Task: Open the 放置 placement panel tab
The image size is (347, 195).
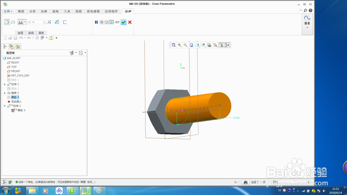Action: [x=20, y=33]
